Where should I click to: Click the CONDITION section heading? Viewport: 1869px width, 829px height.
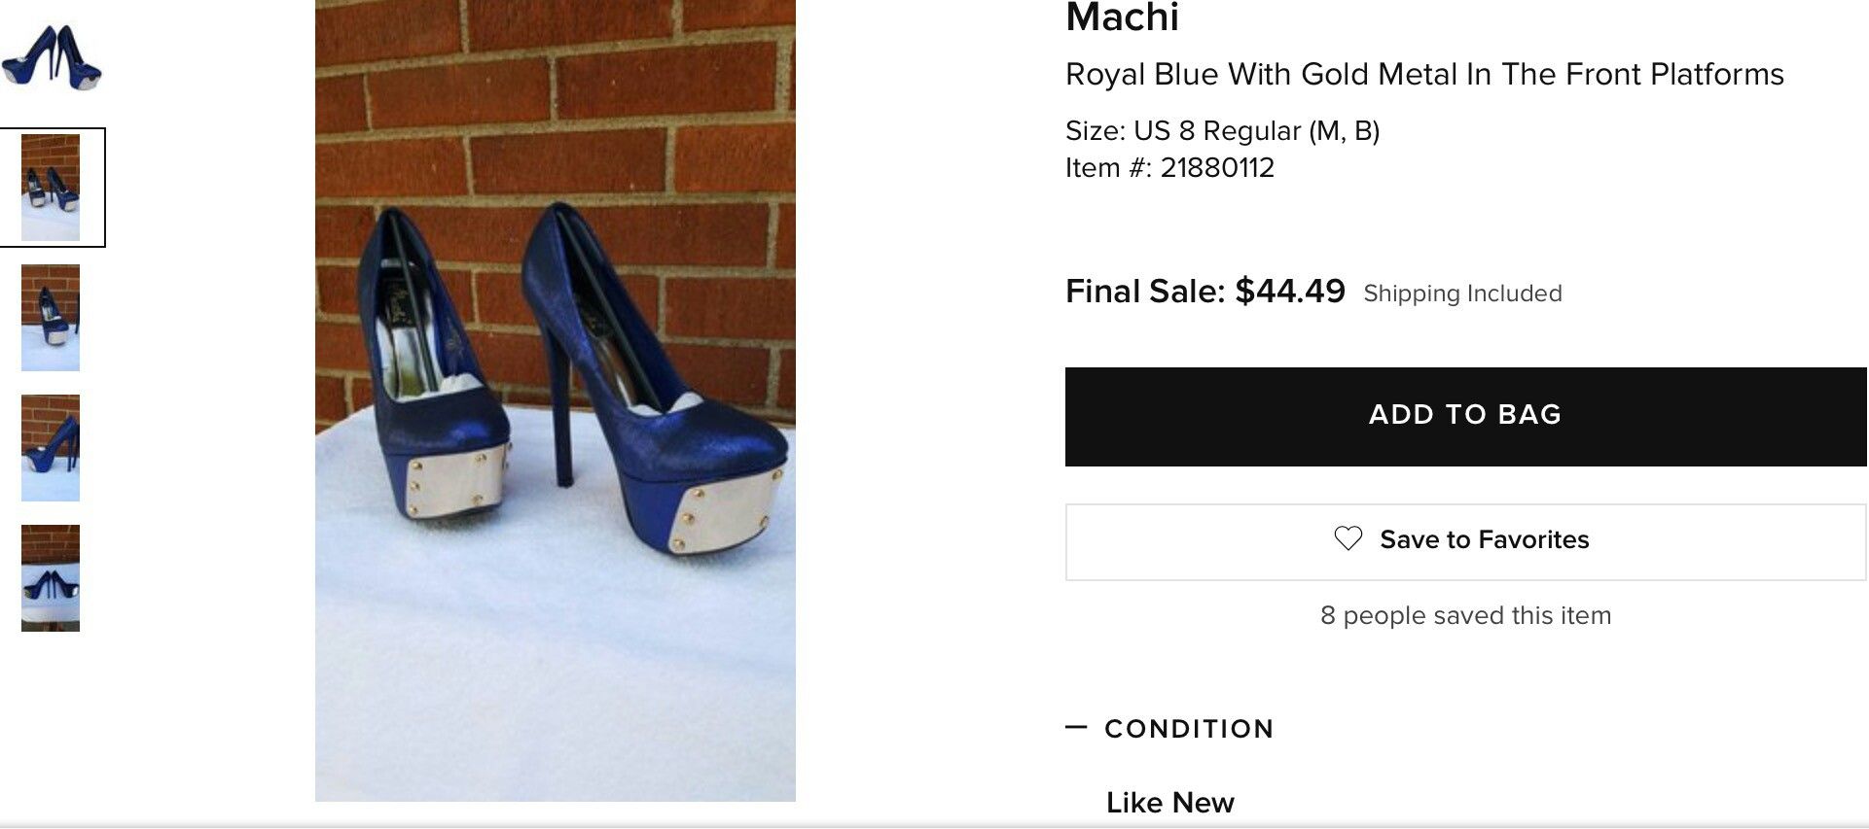1189,729
